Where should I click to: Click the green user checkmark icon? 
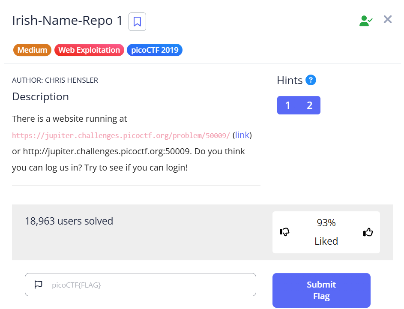pyautogui.click(x=365, y=20)
